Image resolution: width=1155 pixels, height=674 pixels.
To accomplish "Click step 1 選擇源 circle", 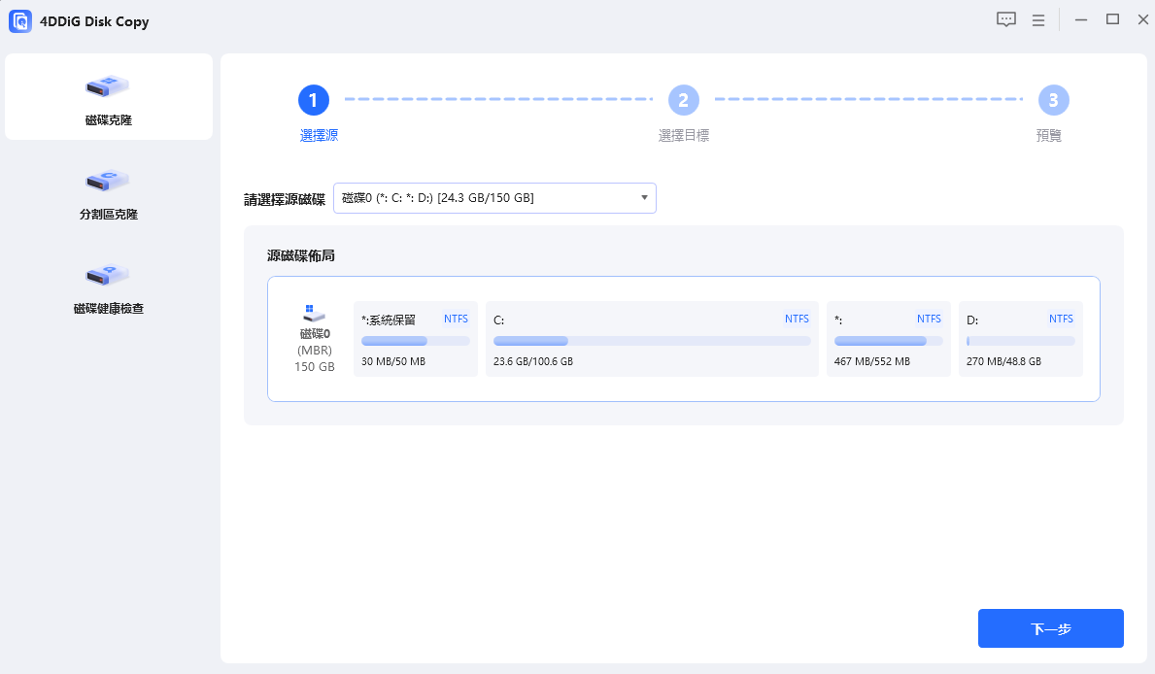I will coord(314,100).
